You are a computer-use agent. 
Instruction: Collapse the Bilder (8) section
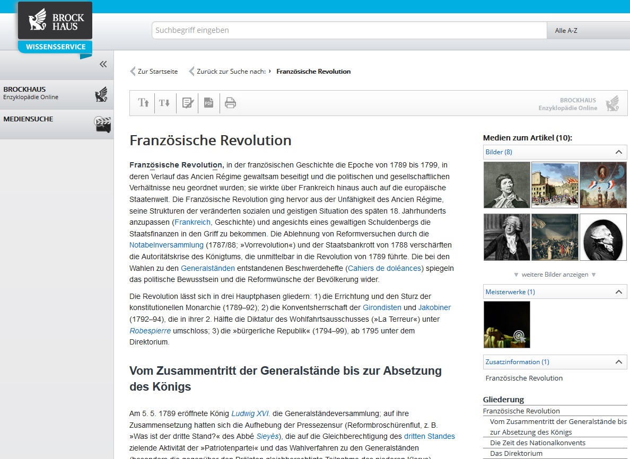coord(618,152)
